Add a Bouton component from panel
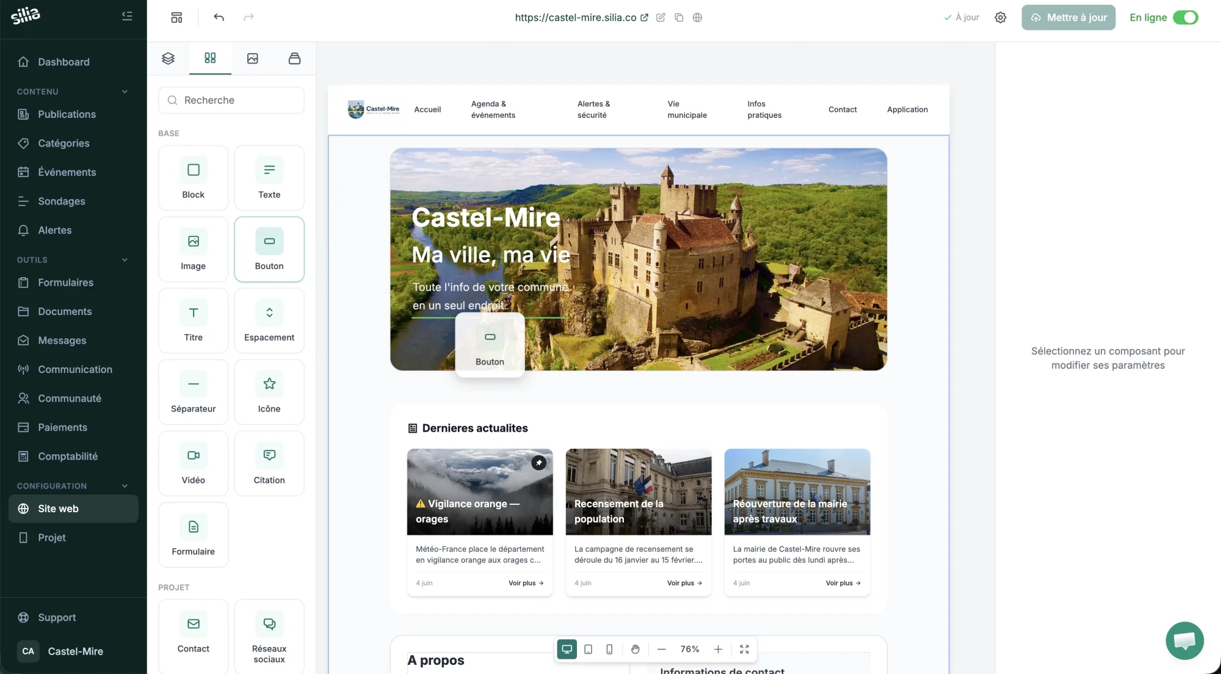 coord(269,249)
